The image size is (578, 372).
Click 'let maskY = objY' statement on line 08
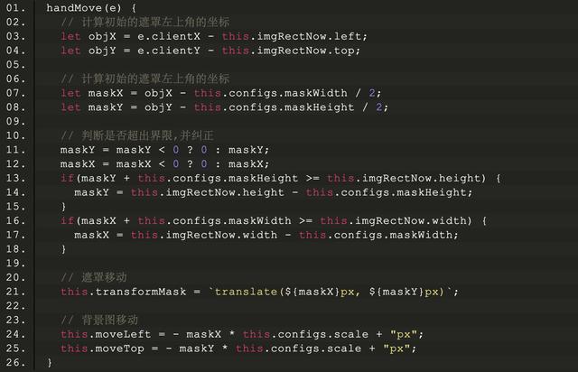224,107
